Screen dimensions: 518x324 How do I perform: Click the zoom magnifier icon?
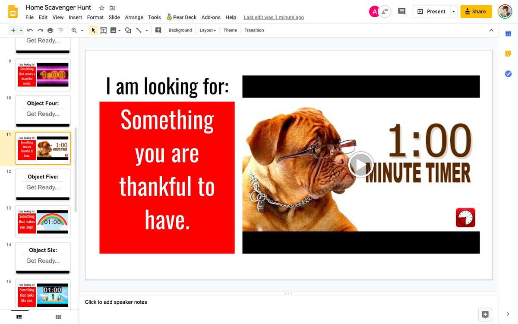coord(74,30)
